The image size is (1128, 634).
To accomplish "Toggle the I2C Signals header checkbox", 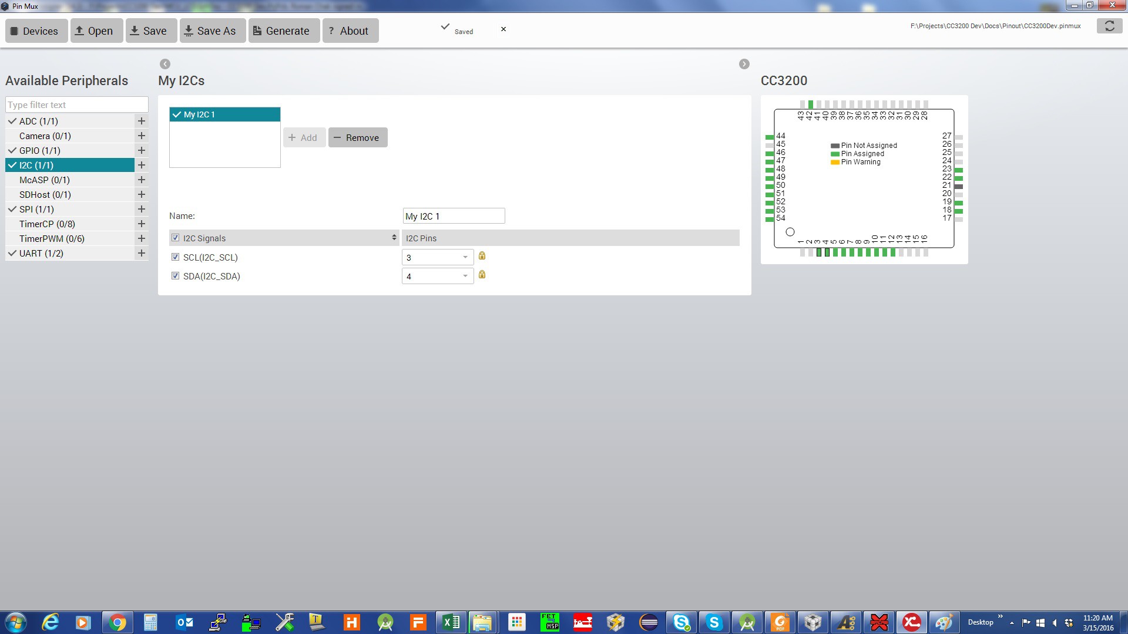I will 175,238.
